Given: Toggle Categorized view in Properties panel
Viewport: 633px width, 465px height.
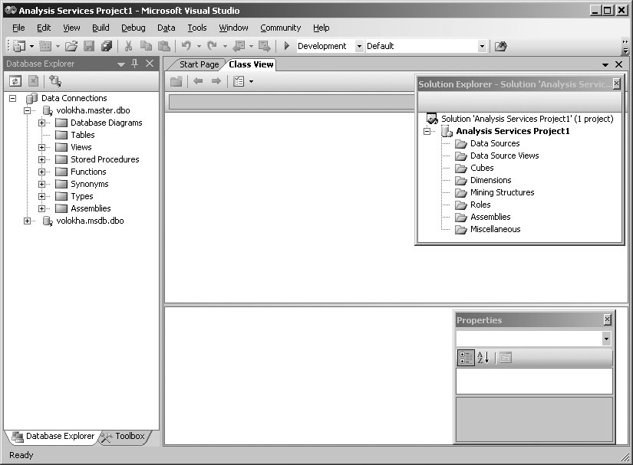Looking at the screenshot, I should 466,358.
